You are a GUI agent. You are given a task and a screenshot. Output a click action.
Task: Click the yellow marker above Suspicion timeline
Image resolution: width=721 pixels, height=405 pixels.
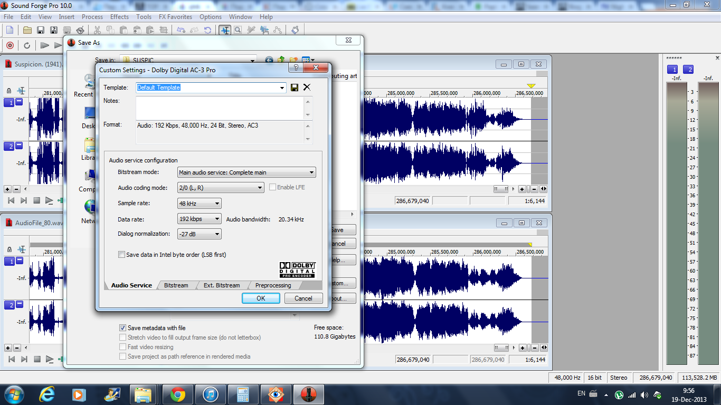point(531,86)
